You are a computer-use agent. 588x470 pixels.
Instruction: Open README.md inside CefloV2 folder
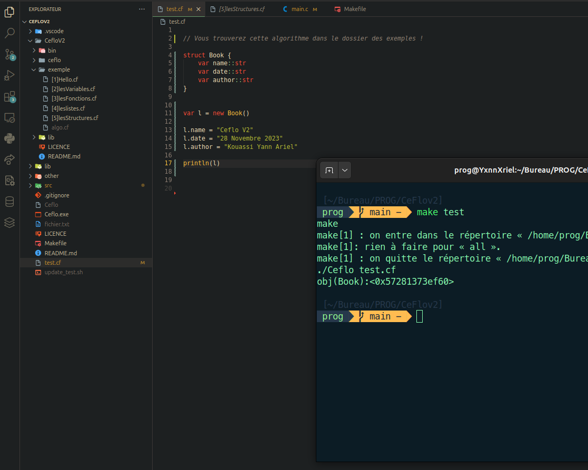tap(64, 156)
